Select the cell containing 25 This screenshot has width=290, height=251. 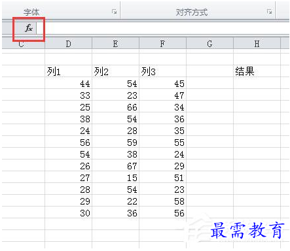[x=69, y=107]
